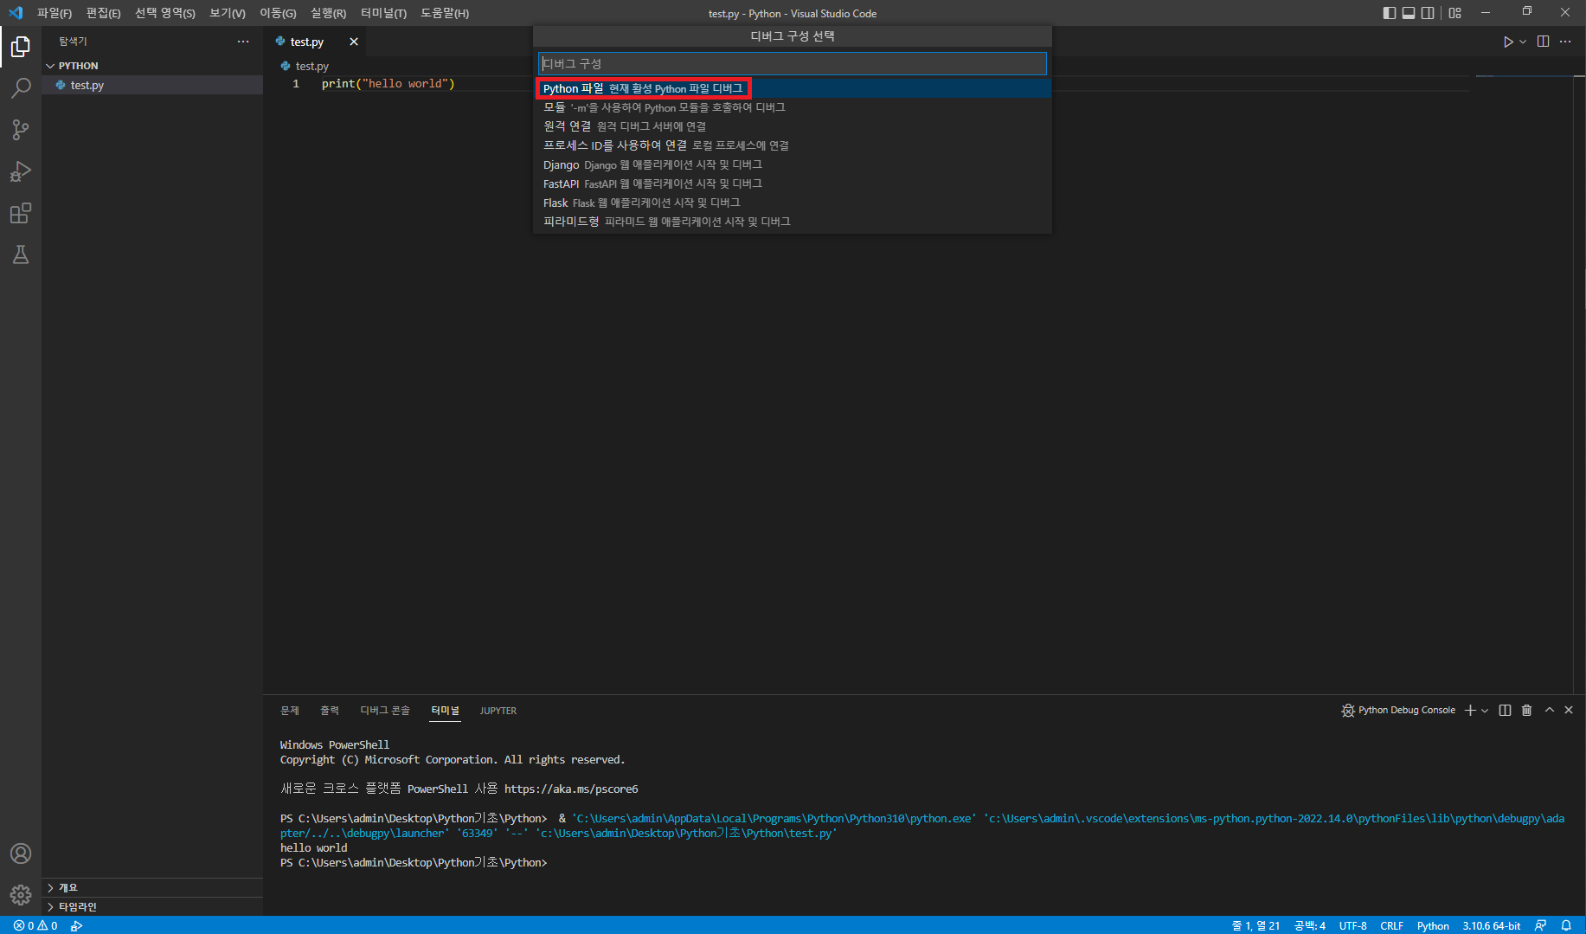Open the Testing flask view
The width and height of the screenshot is (1586, 934).
[x=21, y=254]
